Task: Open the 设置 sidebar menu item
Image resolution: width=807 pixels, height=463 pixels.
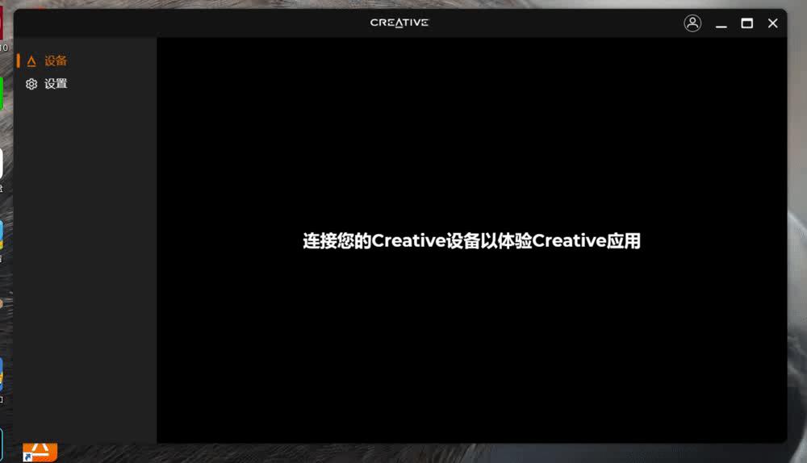Action: point(85,84)
